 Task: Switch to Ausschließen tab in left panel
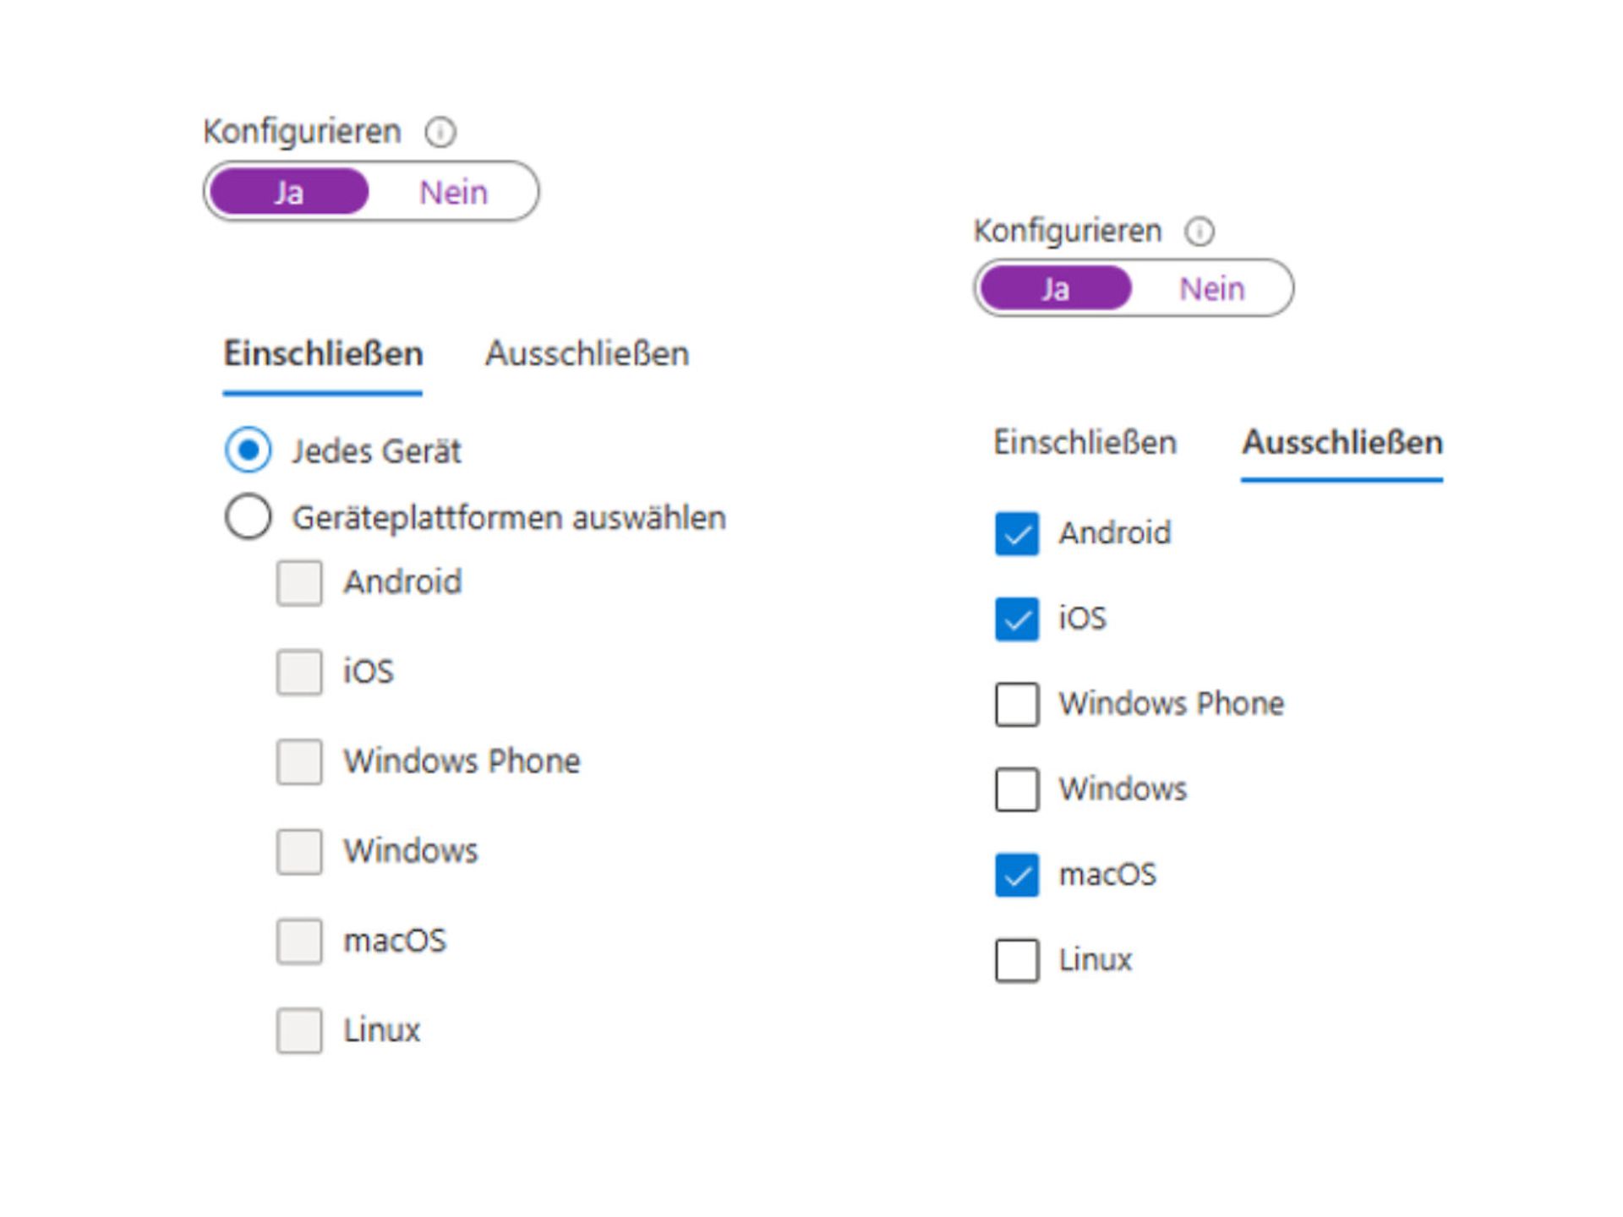[x=587, y=354]
